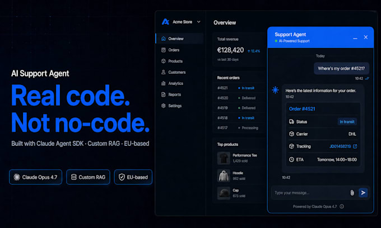The width and height of the screenshot is (381, 228).
Task: Click the EU-based badge
Action: click(x=133, y=177)
